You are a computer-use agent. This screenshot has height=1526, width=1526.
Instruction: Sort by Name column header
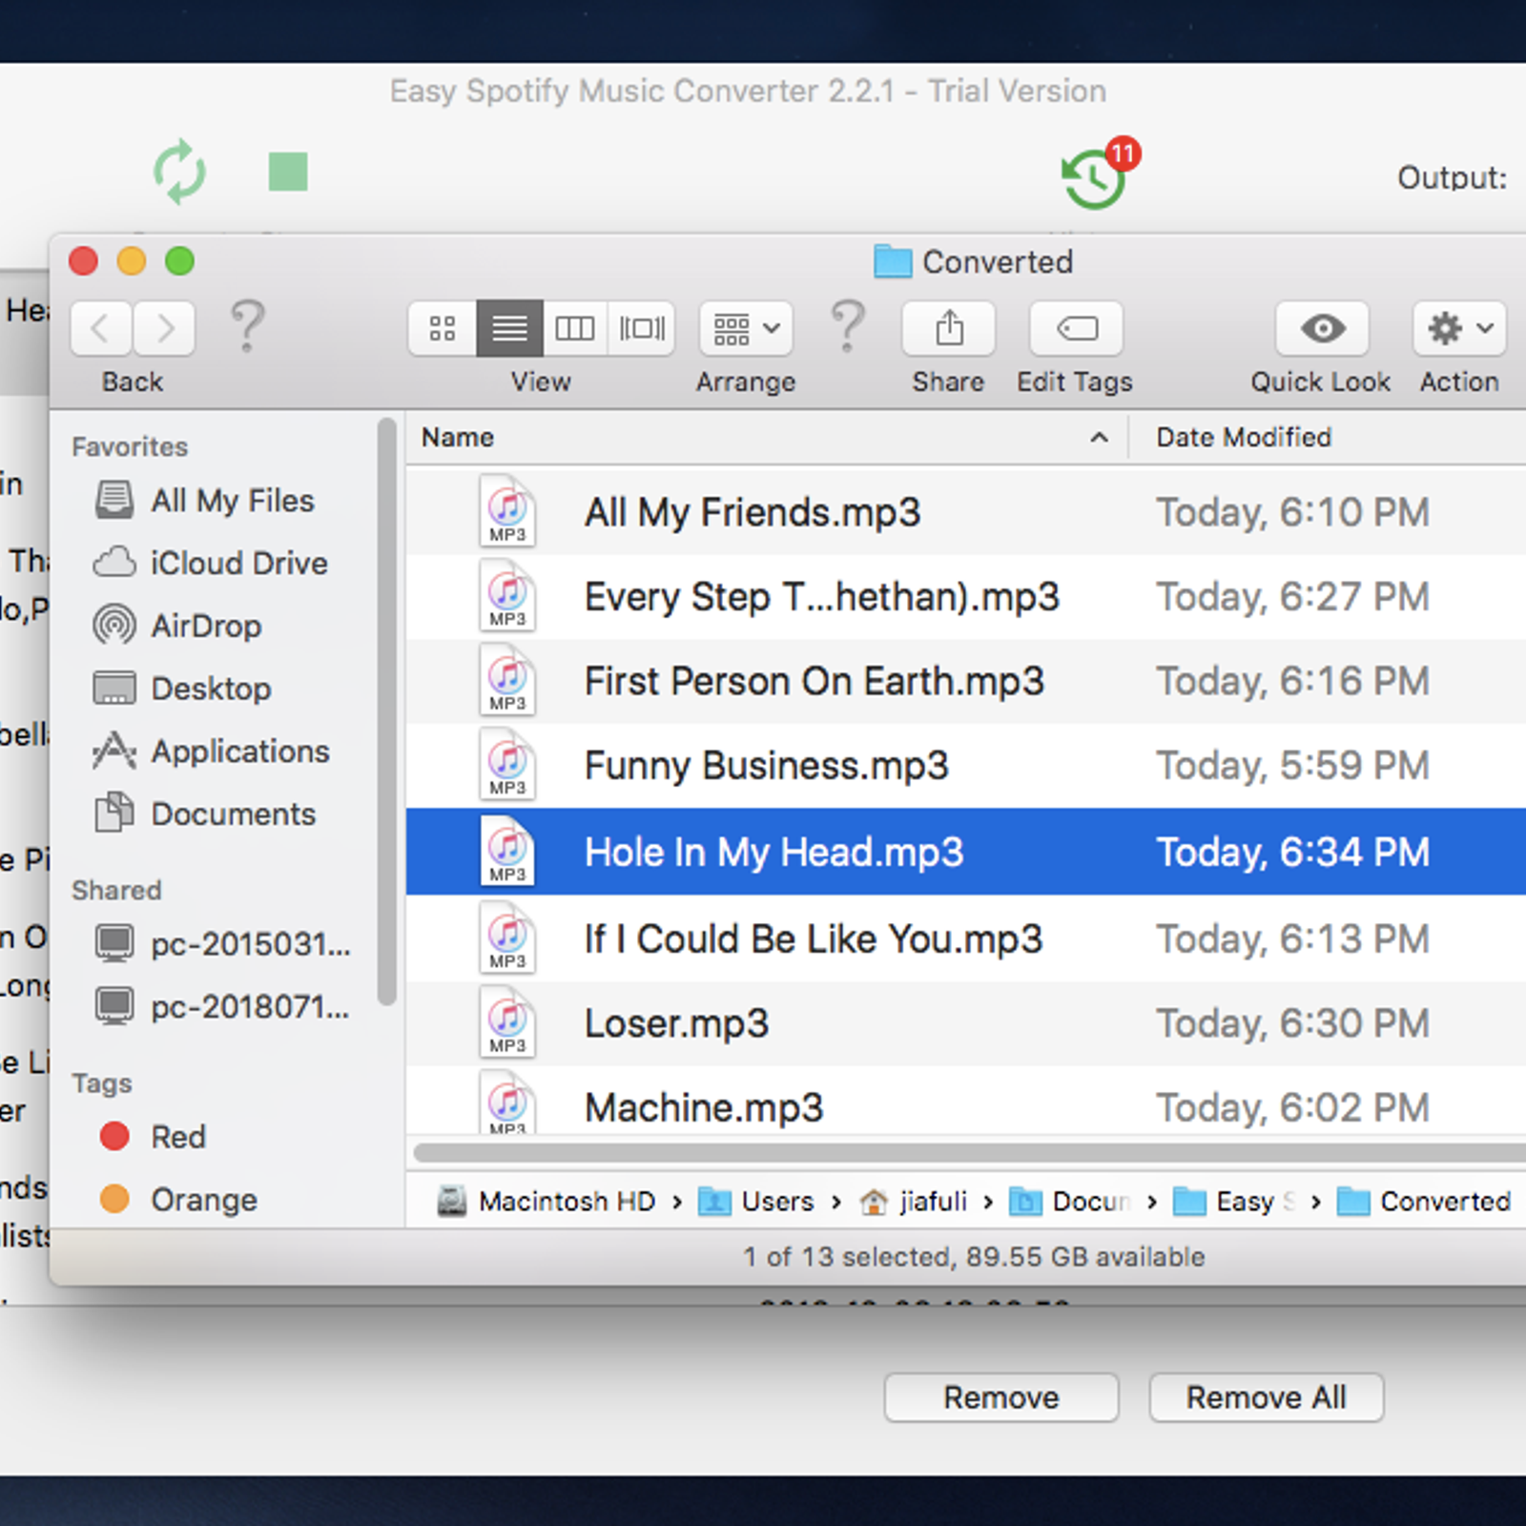point(766,437)
